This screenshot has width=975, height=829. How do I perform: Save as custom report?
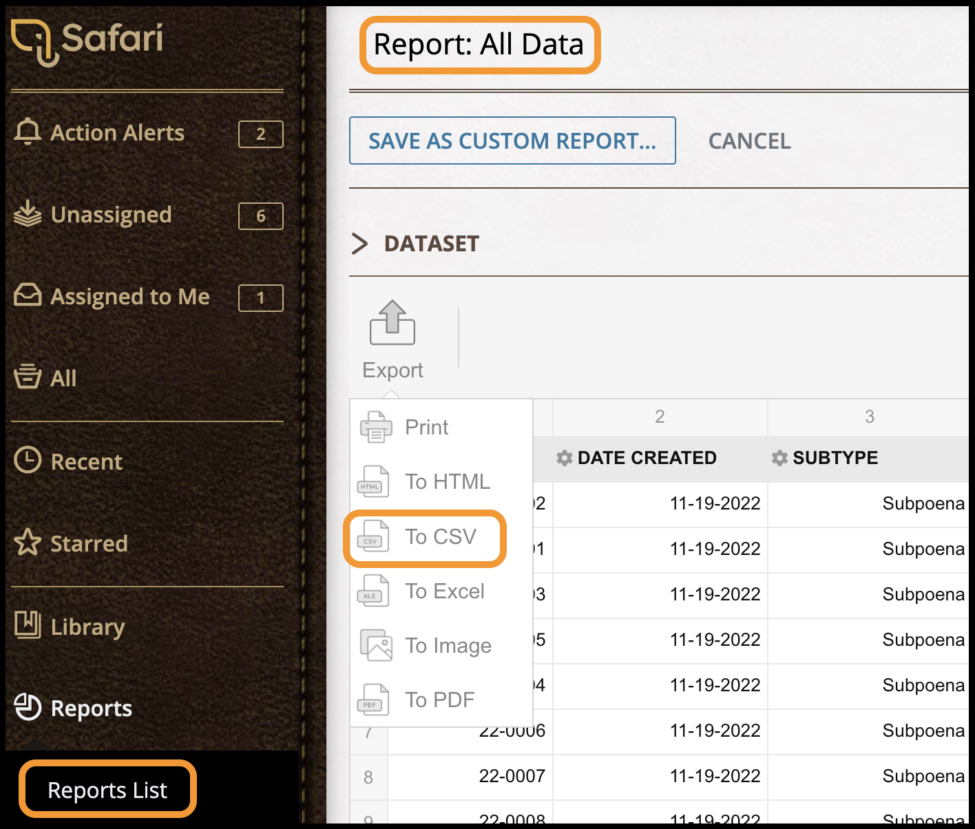coord(512,140)
